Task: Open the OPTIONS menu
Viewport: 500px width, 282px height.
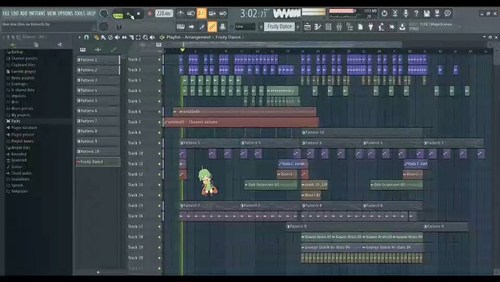Action: tap(65, 13)
